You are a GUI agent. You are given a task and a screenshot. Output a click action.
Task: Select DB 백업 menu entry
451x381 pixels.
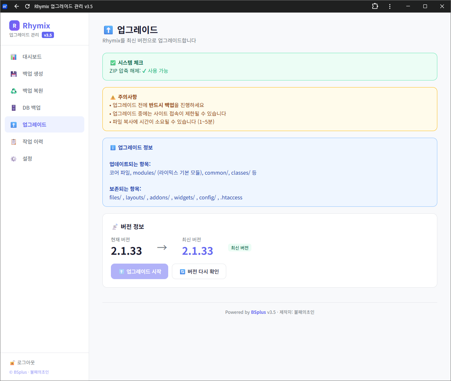coord(44,108)
